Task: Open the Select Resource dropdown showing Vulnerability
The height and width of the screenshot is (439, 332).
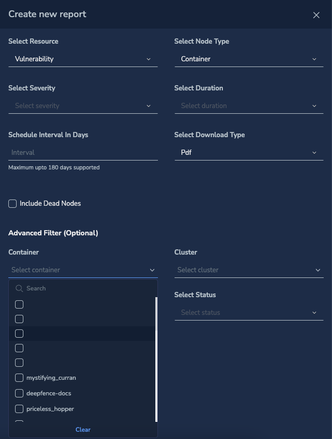Action: 83,59
